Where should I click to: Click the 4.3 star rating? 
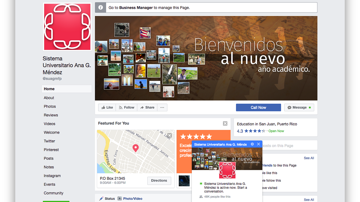coord(251,131)
